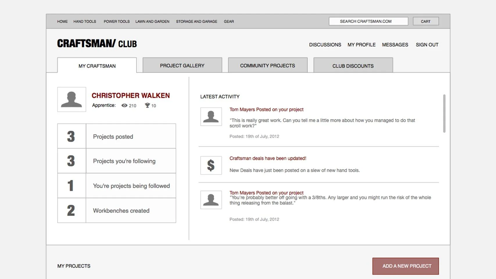Select the My Craftsman tab

coord(97,65)
